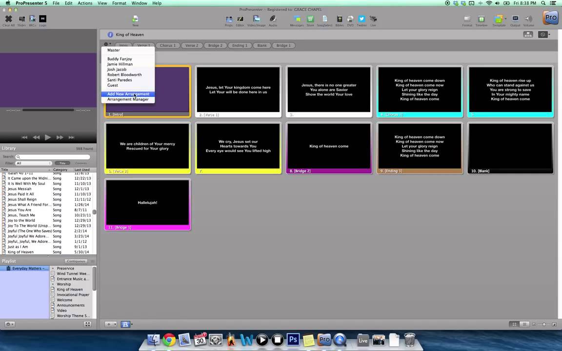Image resolution: width=562 pixels, height=351 pixels.
Task: Open the Messages tool
Action: tap(297, 20)
